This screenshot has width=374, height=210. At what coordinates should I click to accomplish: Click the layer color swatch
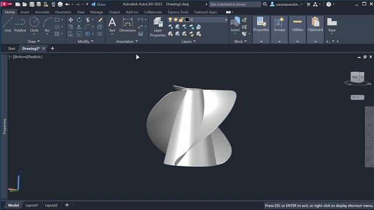click(x=187, y=20)
